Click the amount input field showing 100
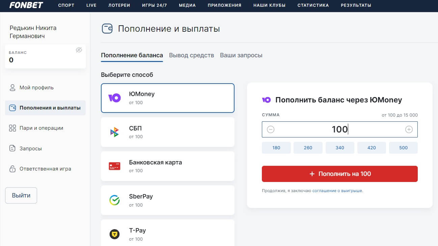Image resolution: width=438 pixels, height=246 pixels. (x=340, y=129)
